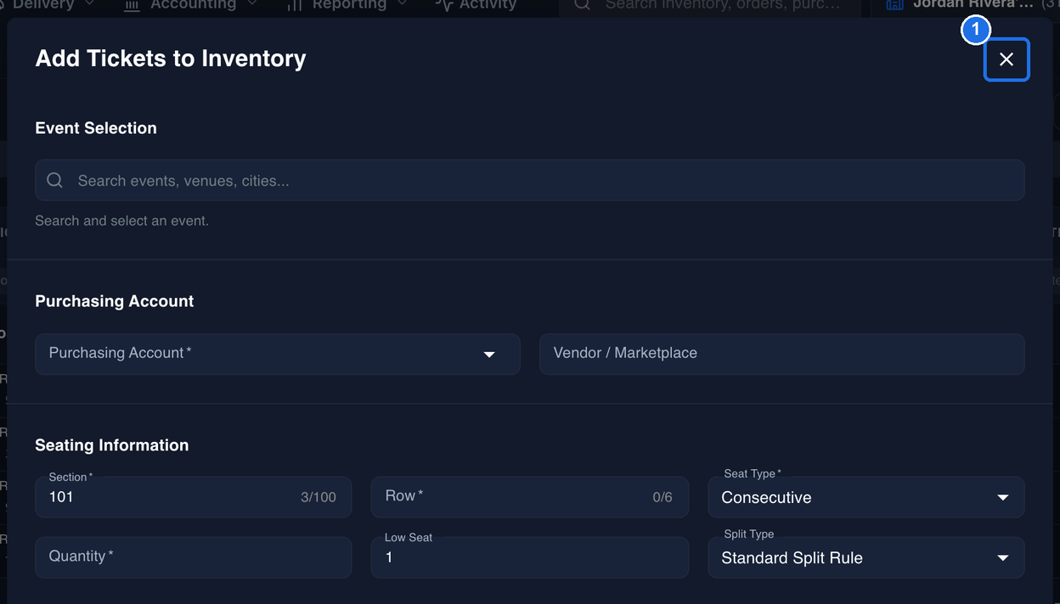
Task: Click the Activity pulse icon
Action: [x=444, y=5]
